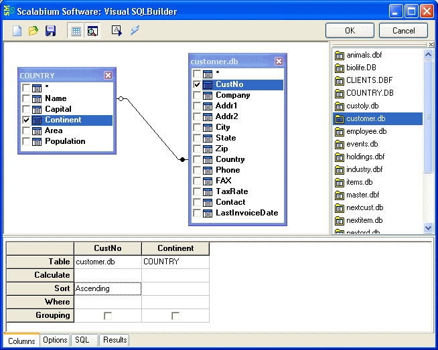
Task: Select custoly.db table icon in list
Action: 340,106
